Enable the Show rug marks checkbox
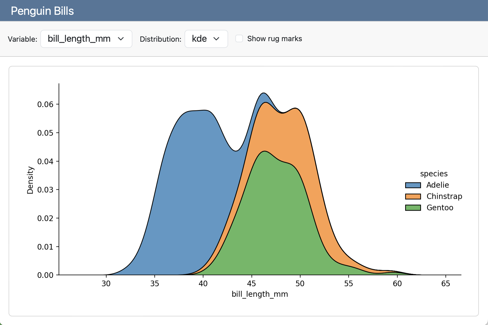The image size is (488, 325). pos(239,38)
